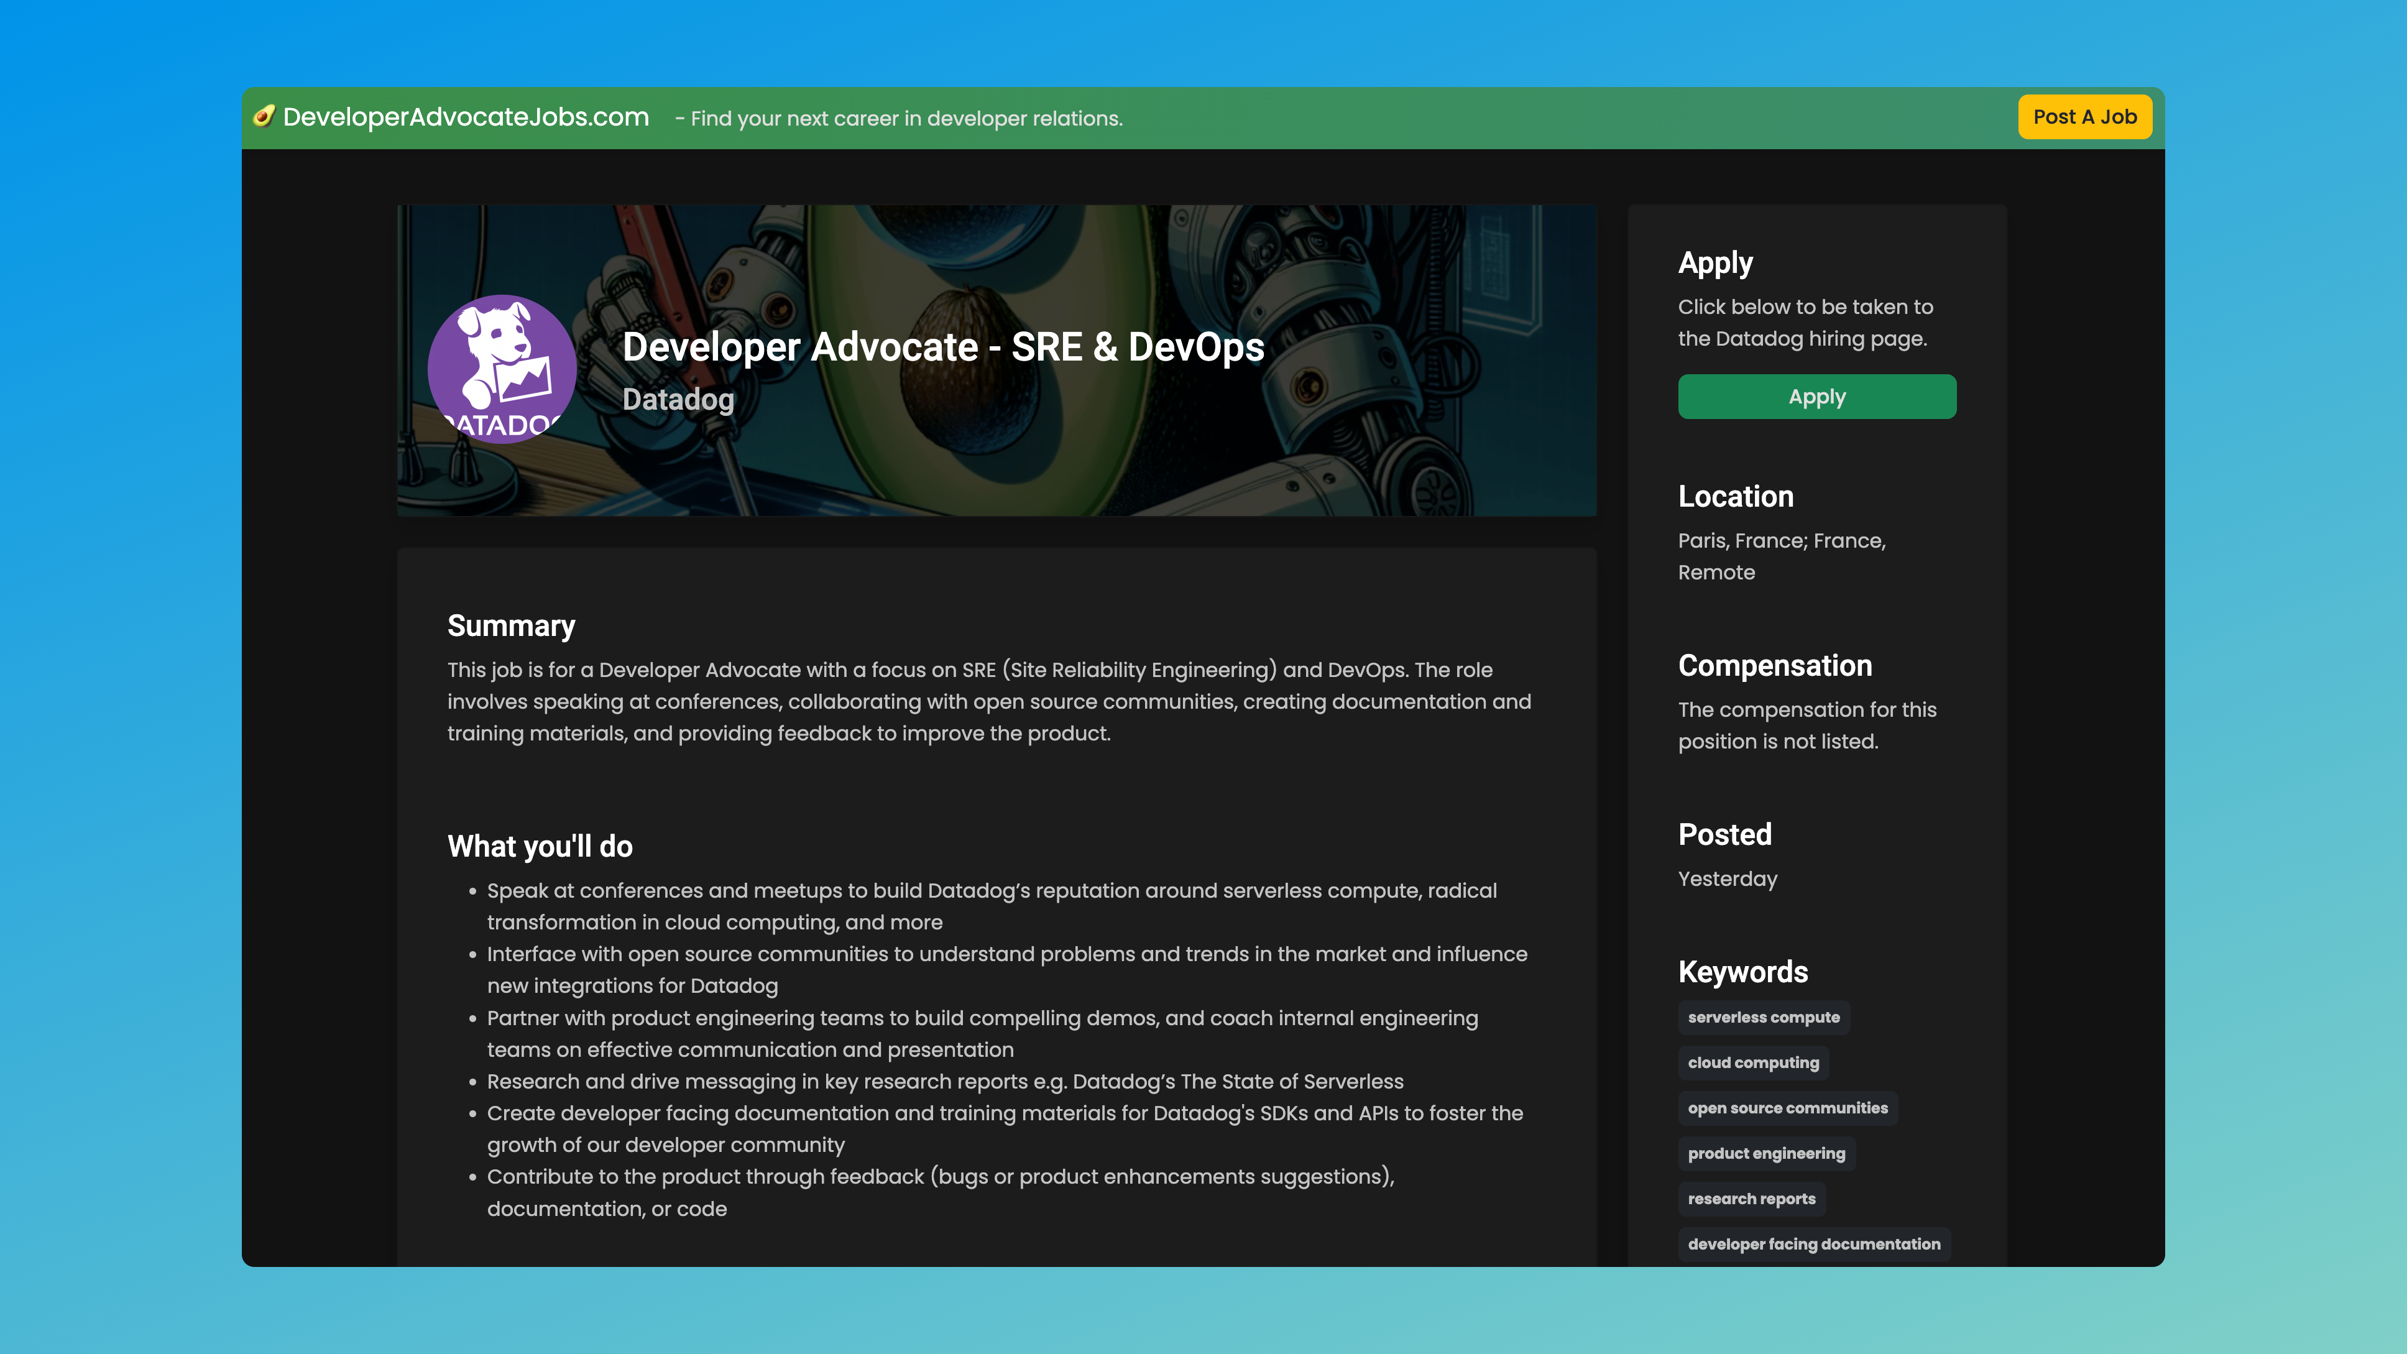The image size is (2407, 1354).
Task: Select the open source communities keyword tag
Action: [x=1787, y=1107]
